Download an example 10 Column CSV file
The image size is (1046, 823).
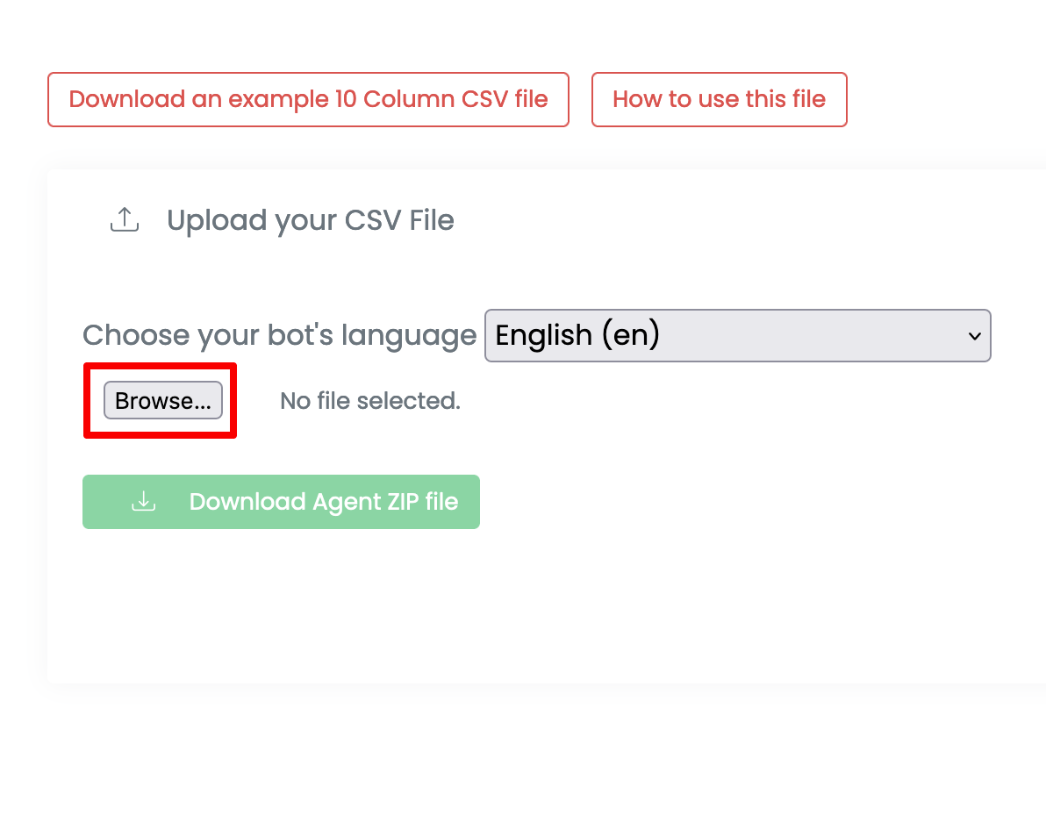[308, 99]
